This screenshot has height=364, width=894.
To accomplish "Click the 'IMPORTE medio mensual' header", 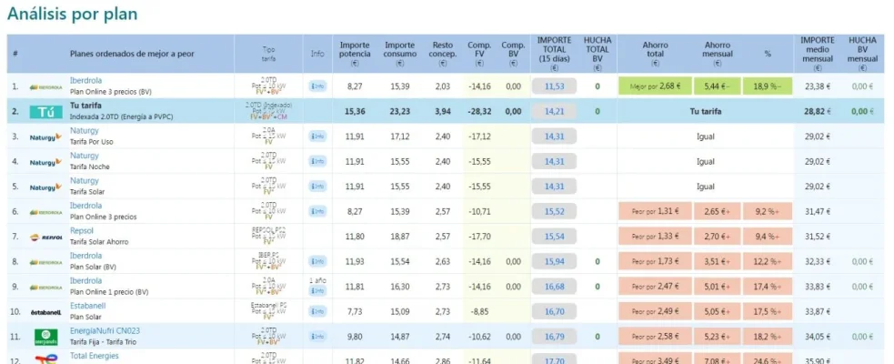I will coord(817,54).
